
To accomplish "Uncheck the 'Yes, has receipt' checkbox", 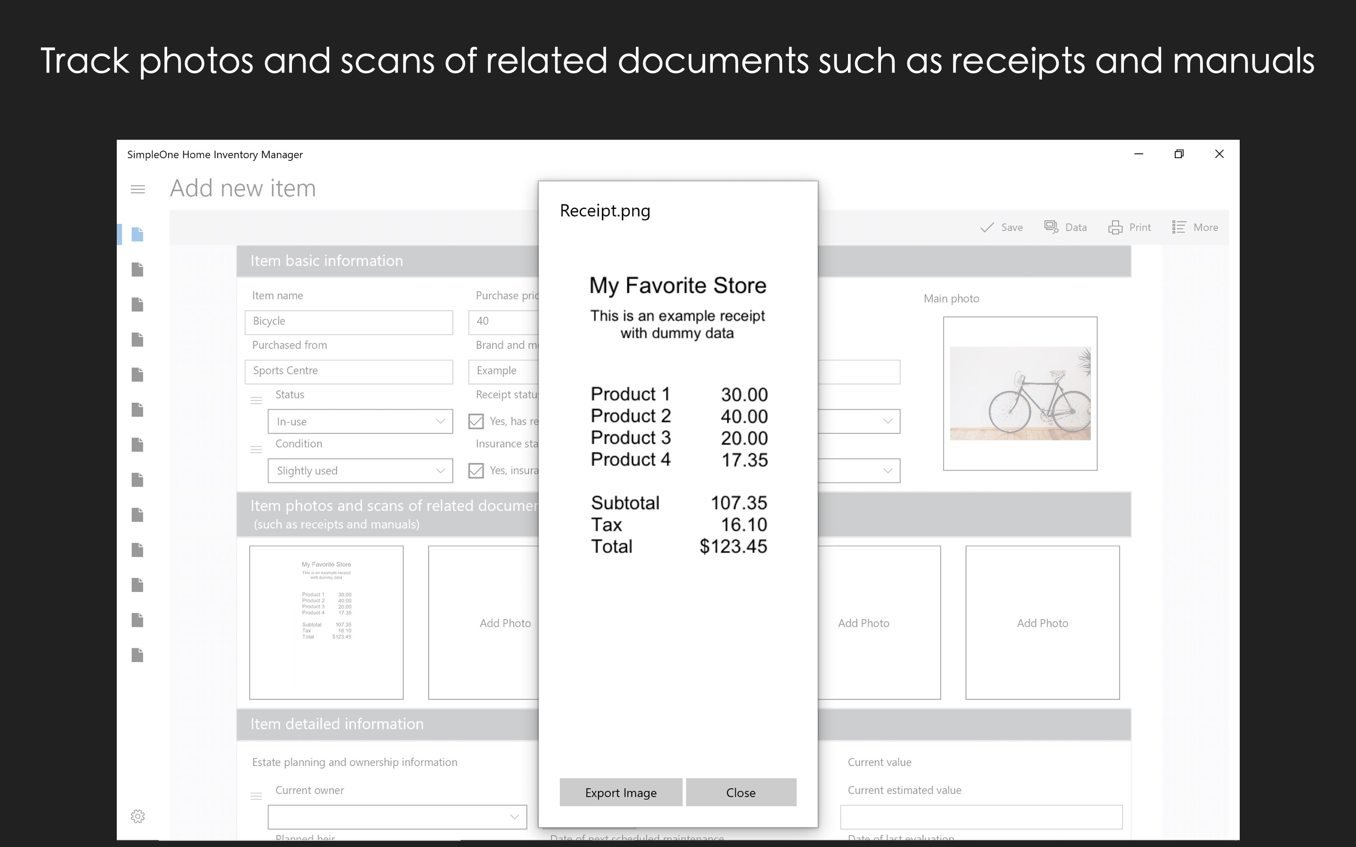I will (476, 421).
